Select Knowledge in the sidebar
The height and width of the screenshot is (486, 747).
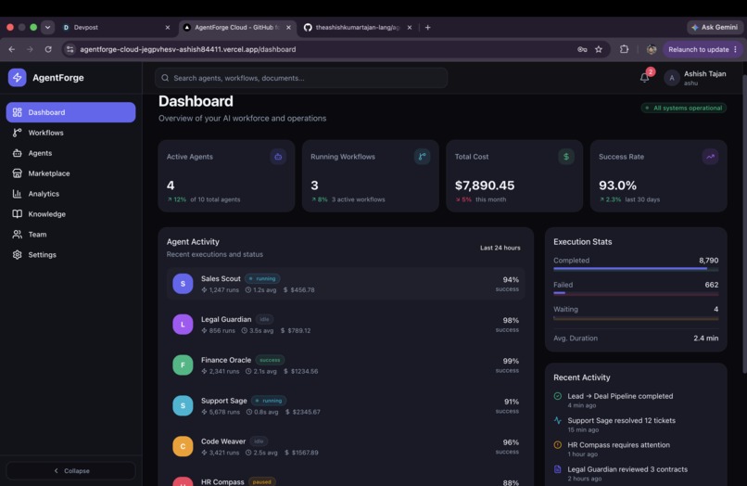pyautogui.click(x=70, y=213)
